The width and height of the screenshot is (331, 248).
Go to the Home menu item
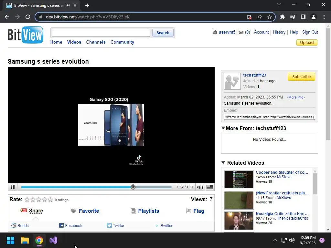coord(56,42)
